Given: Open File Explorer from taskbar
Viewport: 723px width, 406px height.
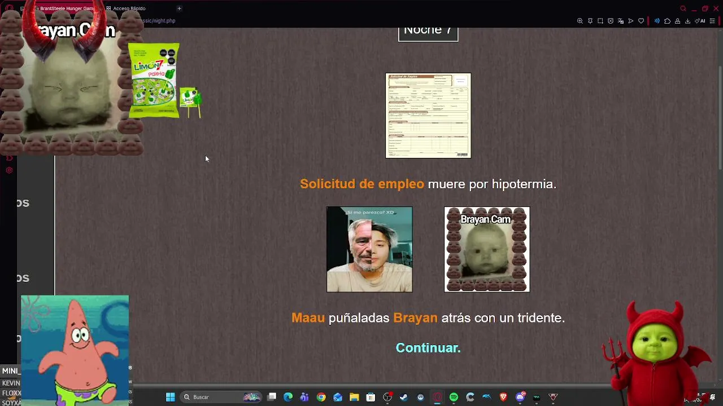Looking at the screenshot, I should 354,397.
